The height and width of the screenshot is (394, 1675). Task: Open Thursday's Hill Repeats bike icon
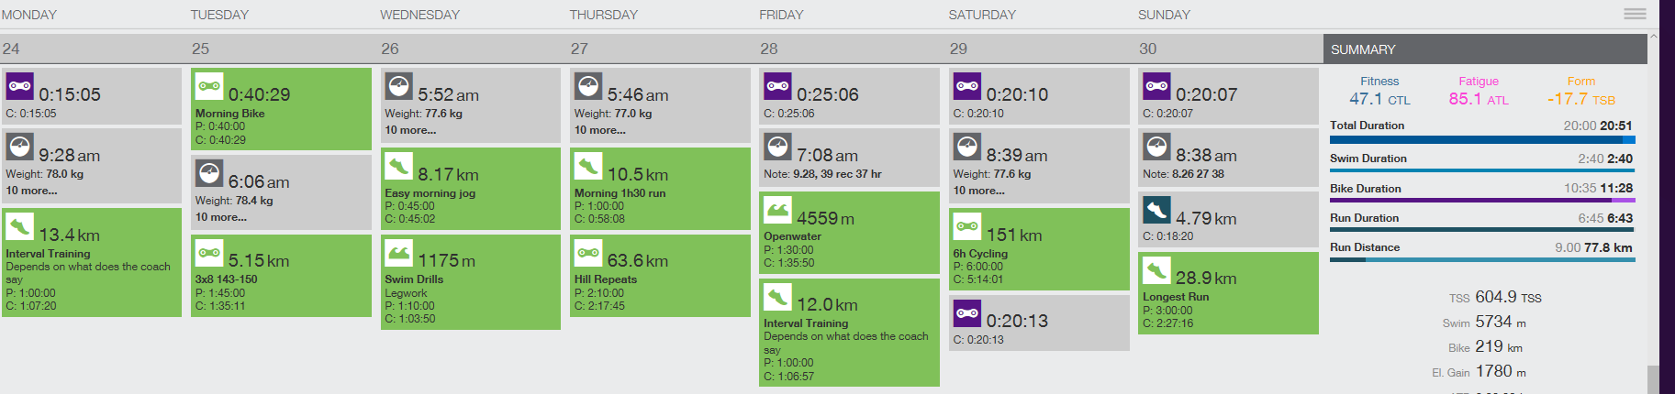click(x=588, y=253)
